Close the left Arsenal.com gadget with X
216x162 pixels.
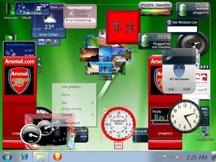click(39, 59)
